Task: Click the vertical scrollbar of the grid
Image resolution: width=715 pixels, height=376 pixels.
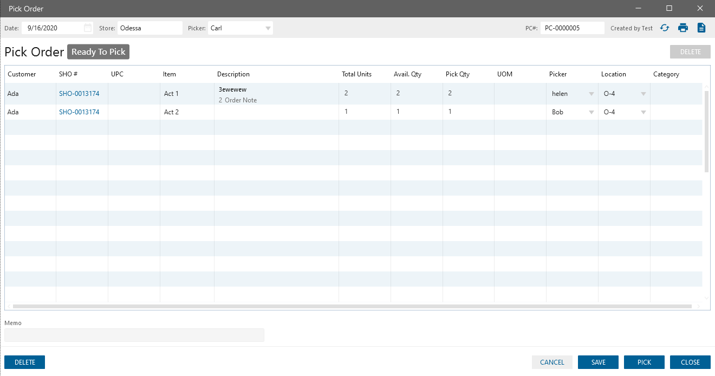Action: pyautogui.click(x=706, y=132)
